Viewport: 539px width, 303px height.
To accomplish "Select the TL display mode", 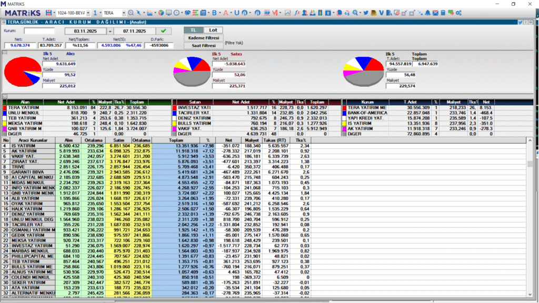I will [x=193, y=30].
